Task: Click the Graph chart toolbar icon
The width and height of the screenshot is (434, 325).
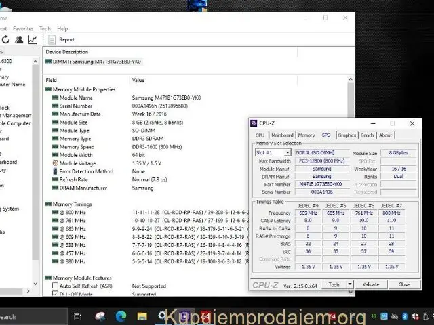Action: coord(32,39)
